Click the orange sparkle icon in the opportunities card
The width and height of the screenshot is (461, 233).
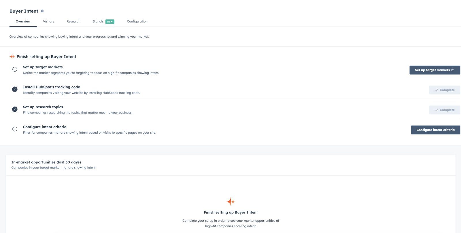pos(231,202)
